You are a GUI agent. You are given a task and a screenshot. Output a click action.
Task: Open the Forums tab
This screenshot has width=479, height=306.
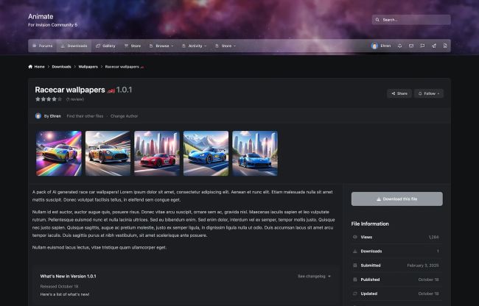pyautogui.click(x=43, y=46)
